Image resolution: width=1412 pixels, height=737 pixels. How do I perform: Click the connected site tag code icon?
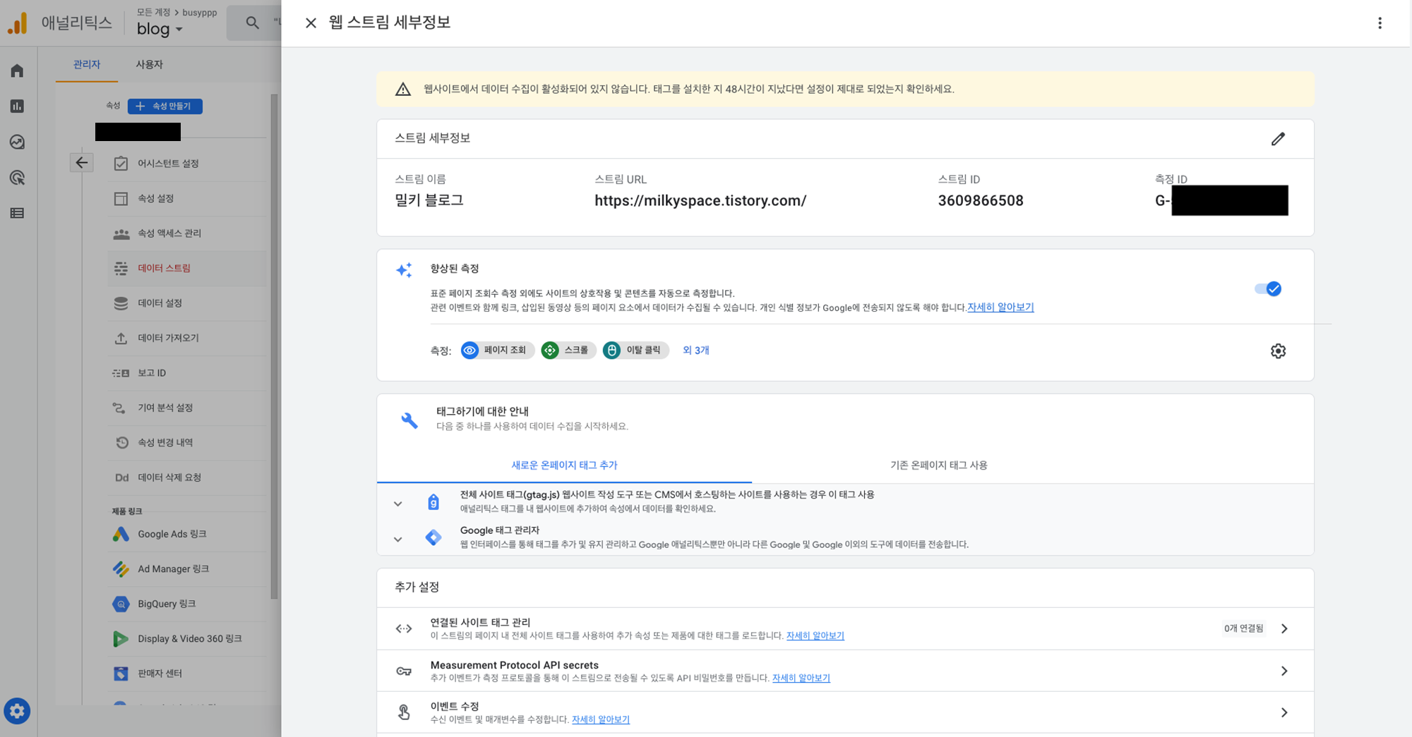[x=404, y=628]
